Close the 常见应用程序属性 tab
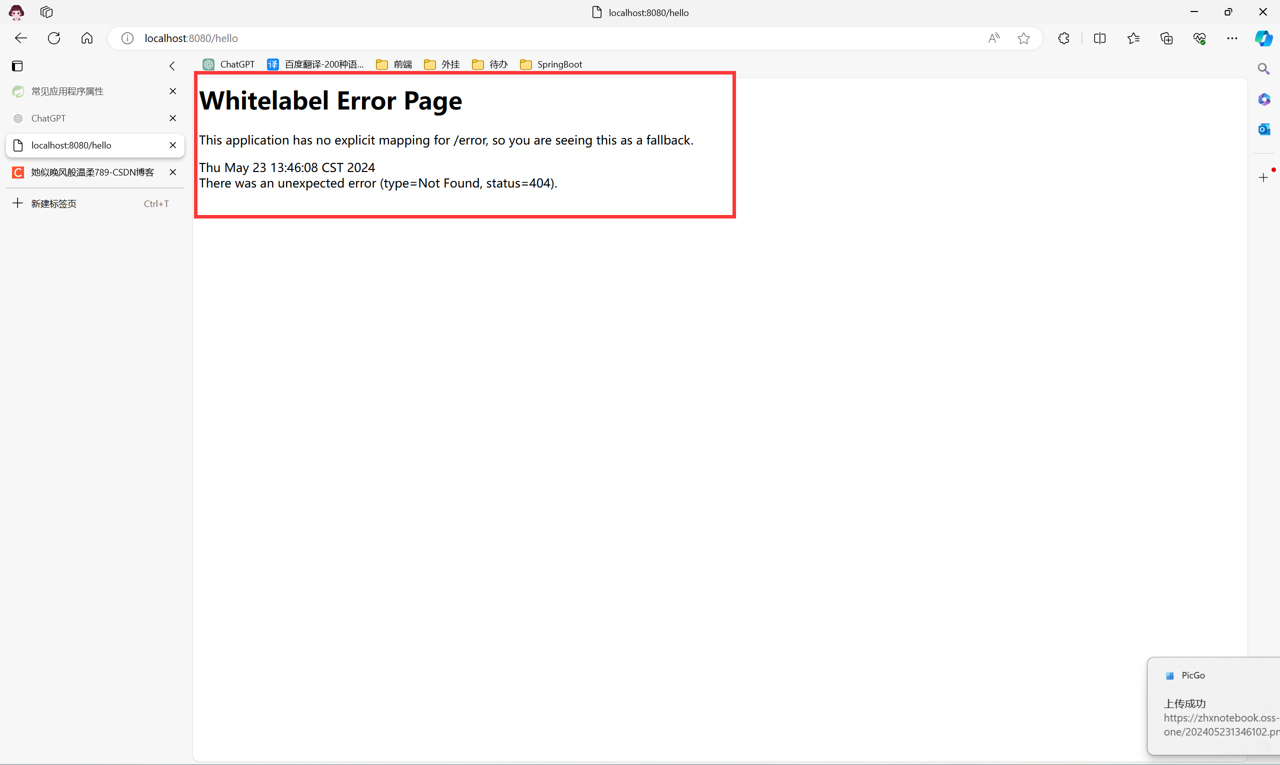 (172, 91)
